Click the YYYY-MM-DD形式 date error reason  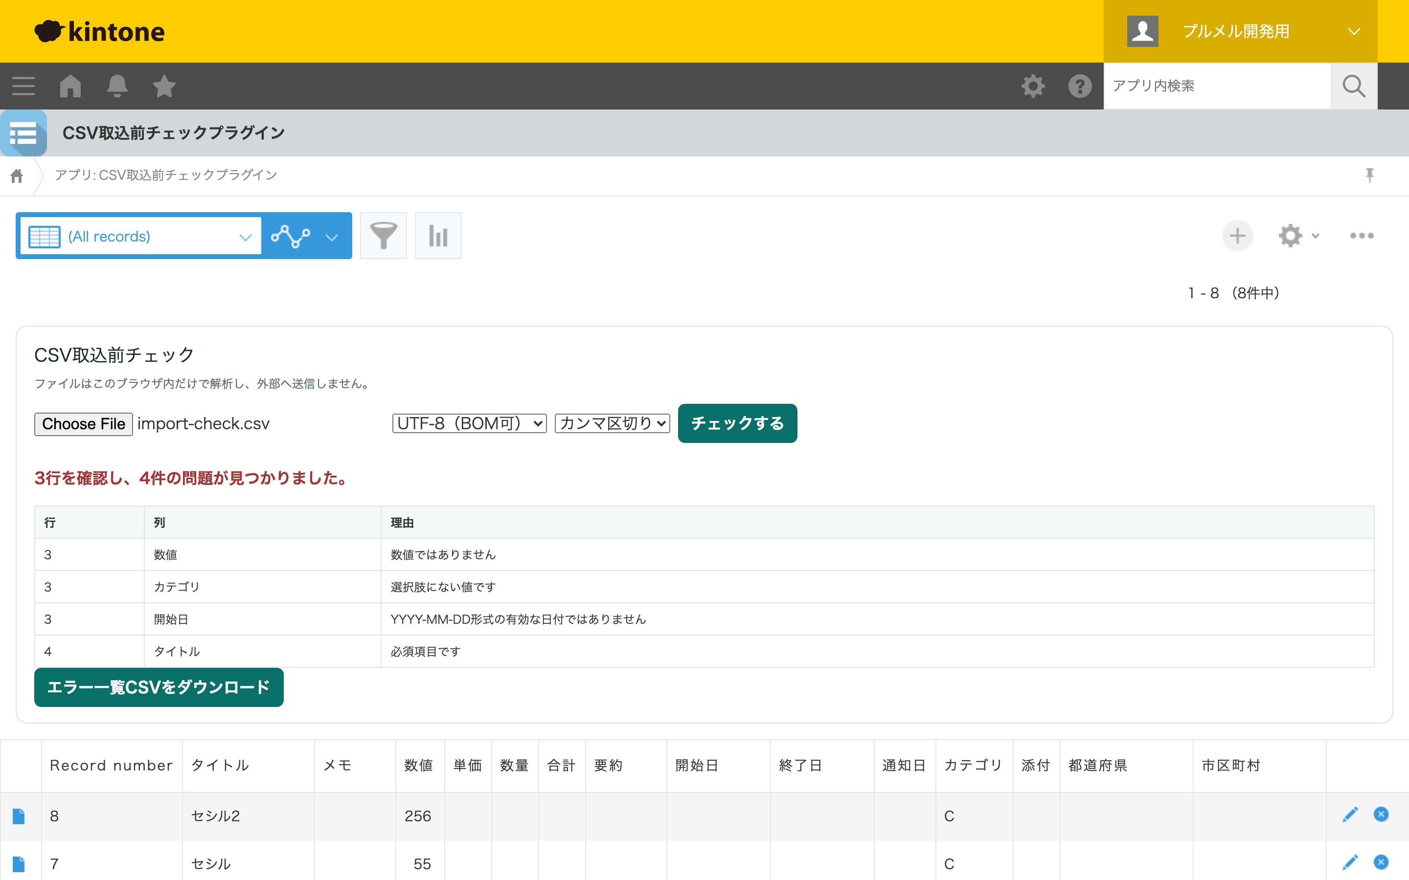point(518,619)
